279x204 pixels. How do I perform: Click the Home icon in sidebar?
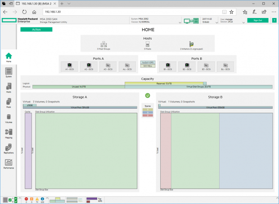(x=9, y=57)
